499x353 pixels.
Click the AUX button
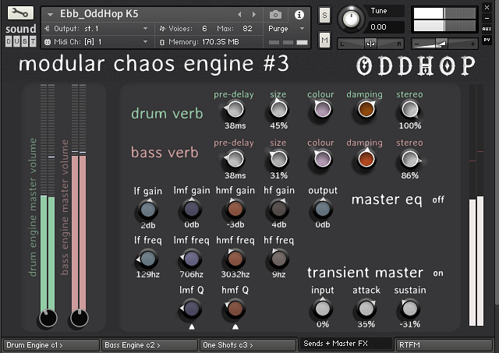click(x=487, y=29)
